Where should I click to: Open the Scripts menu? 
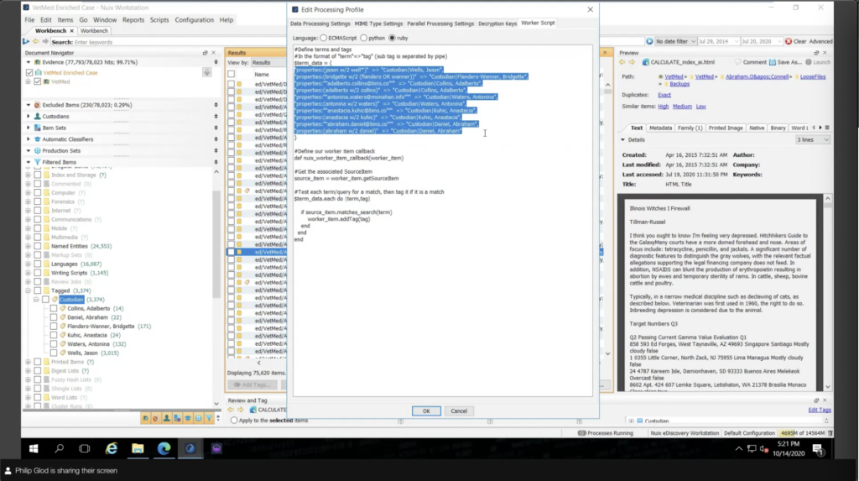point(159,20)
